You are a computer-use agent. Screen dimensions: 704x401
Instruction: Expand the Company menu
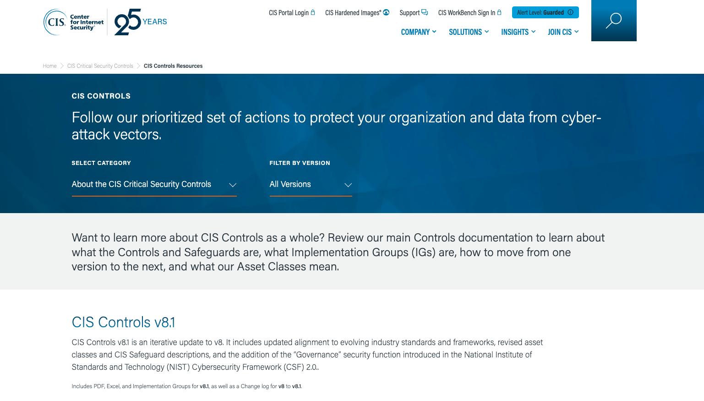click(x=419, y=32)
